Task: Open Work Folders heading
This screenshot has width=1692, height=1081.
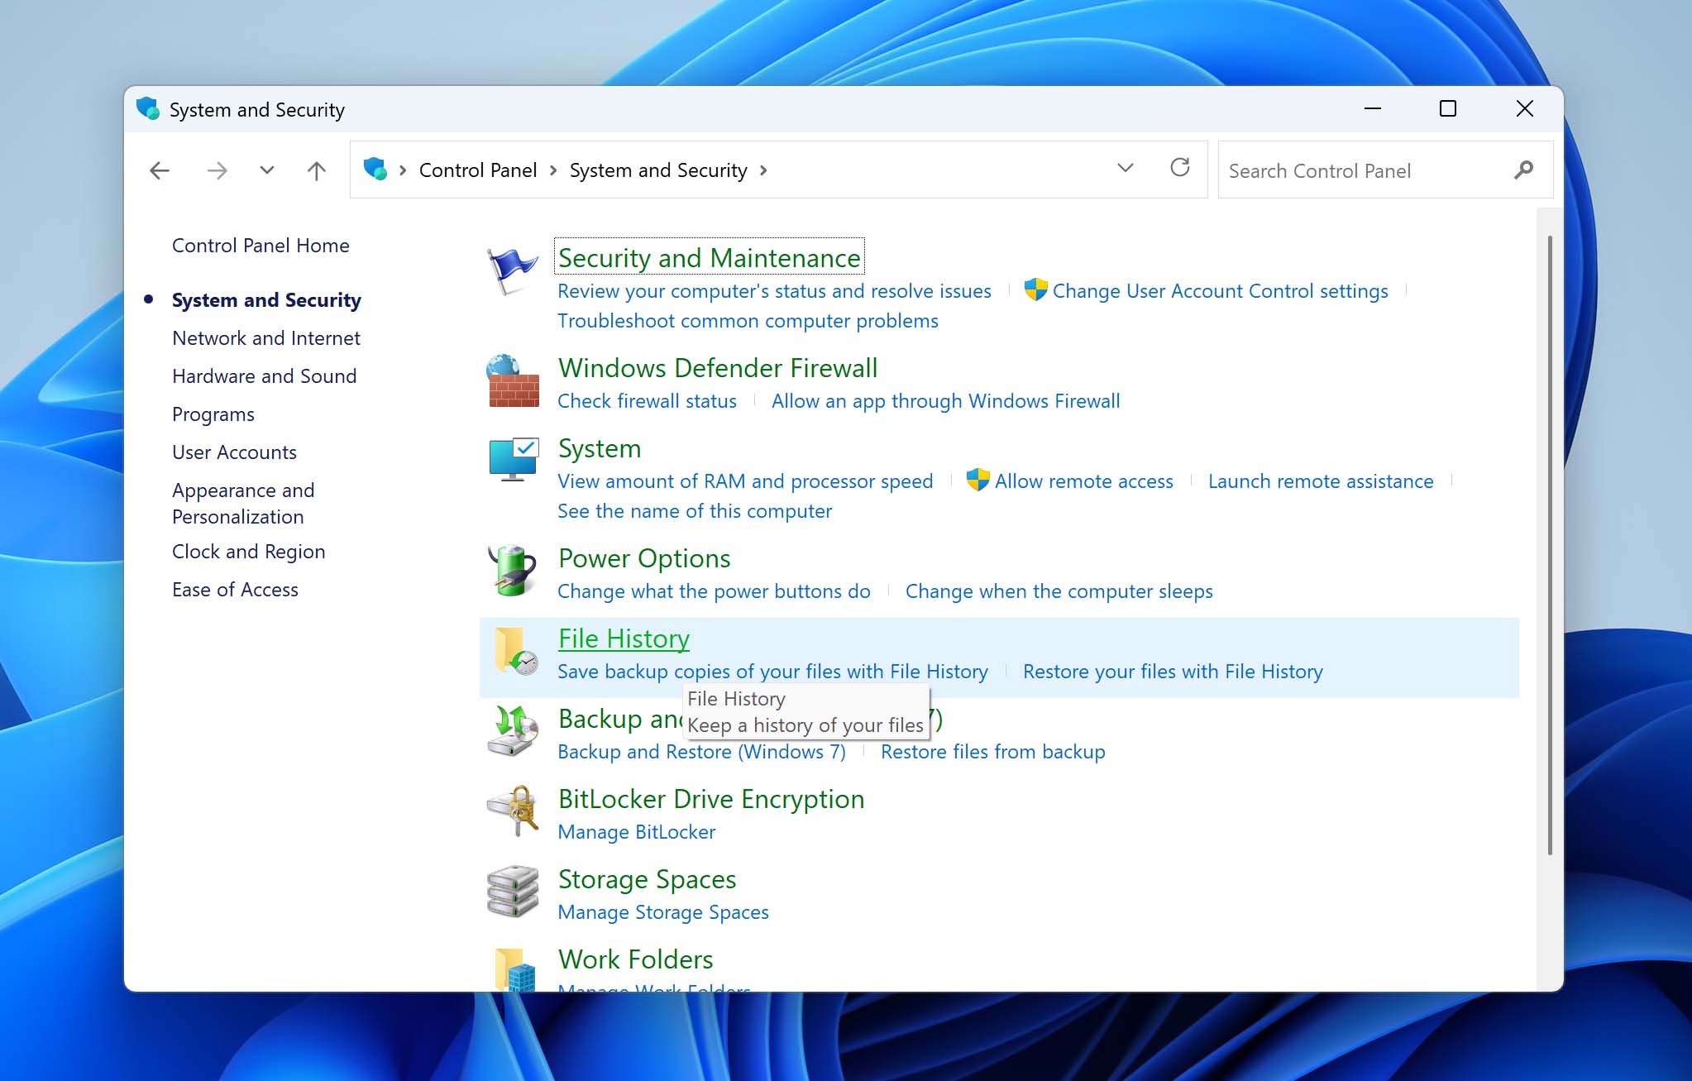Action: [635, 959]
